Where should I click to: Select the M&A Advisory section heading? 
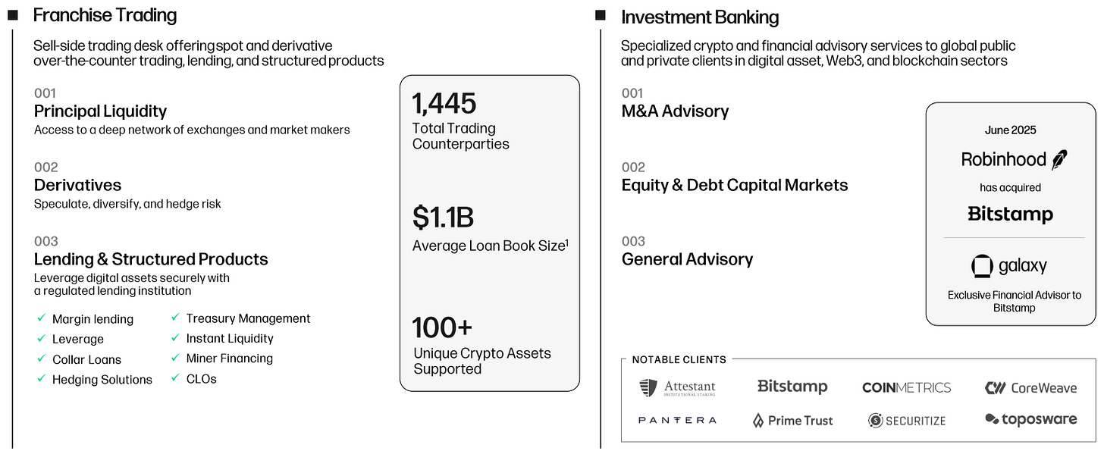pos(675,111)
